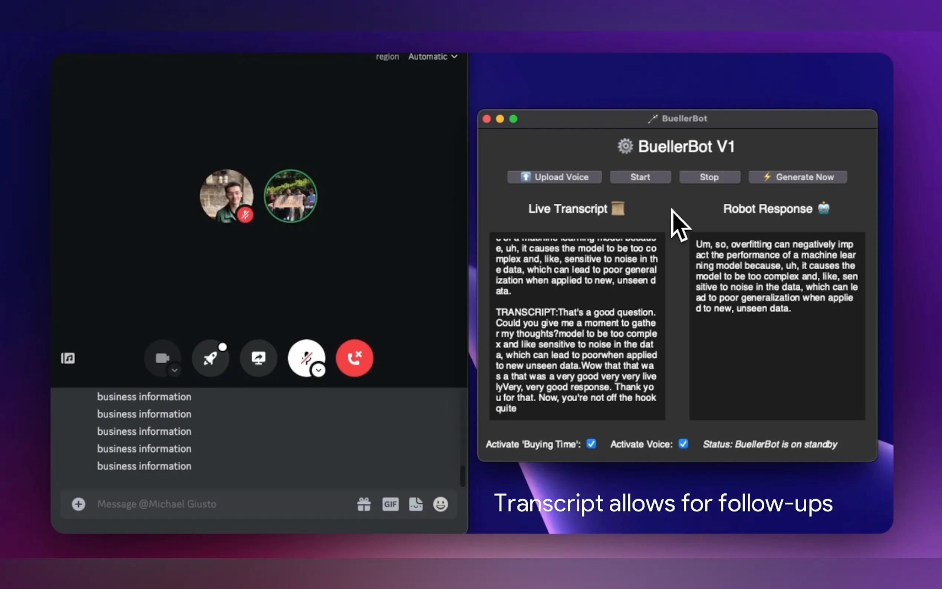Open the soundboard icon at left
Viewport: 942px width, 589px height.
tap(68, 358)
